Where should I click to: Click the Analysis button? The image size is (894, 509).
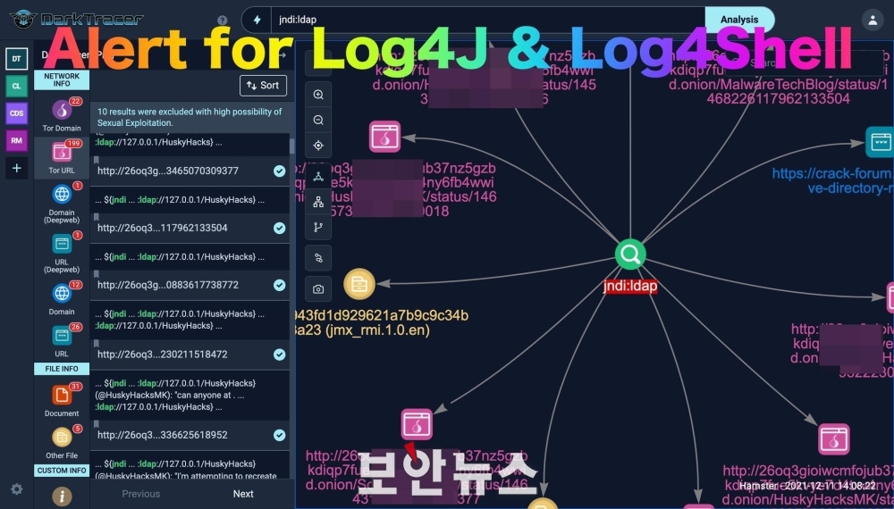point(739,20)
